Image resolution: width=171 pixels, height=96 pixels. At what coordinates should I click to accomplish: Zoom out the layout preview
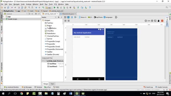coord(146,21)
